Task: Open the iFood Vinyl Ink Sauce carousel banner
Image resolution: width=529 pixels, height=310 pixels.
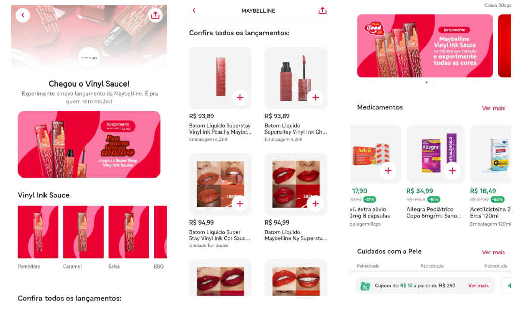Action: (x=425, y=46)
